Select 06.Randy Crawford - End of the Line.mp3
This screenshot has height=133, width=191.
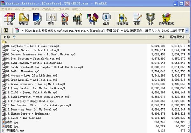(x=45, y=67)
